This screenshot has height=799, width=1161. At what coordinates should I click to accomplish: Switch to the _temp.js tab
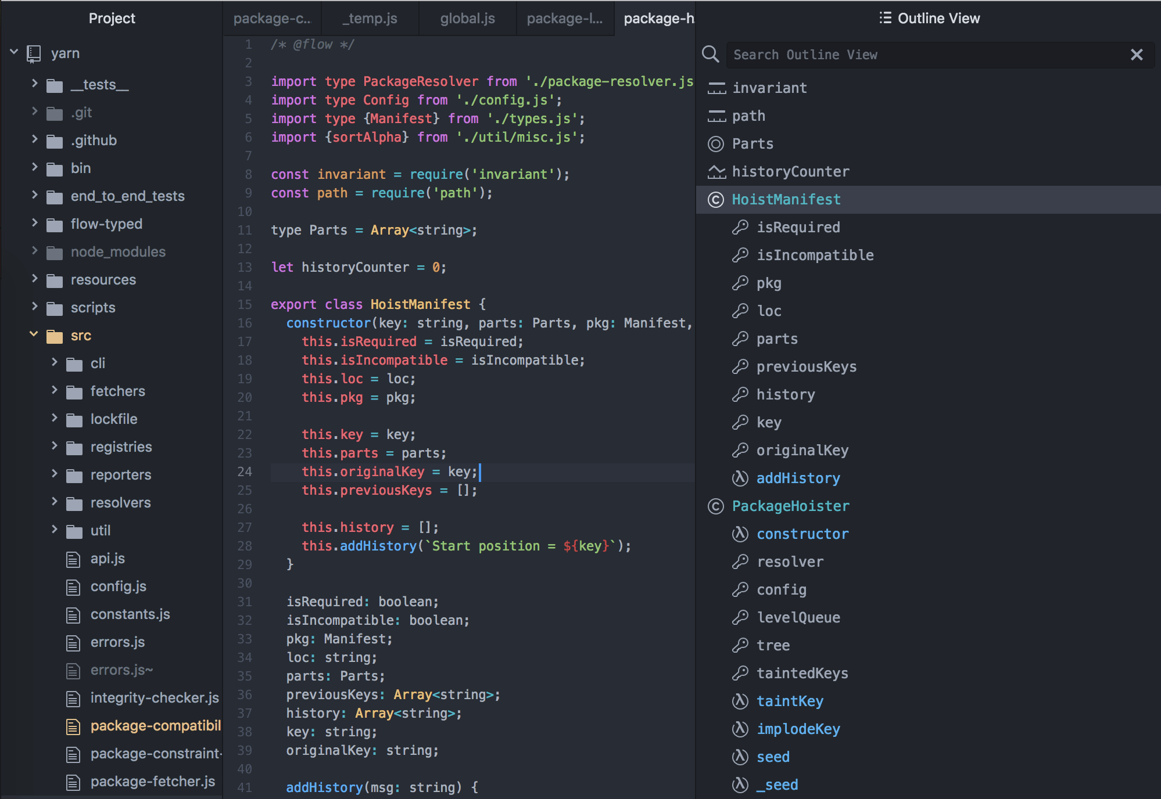(370, 18)
